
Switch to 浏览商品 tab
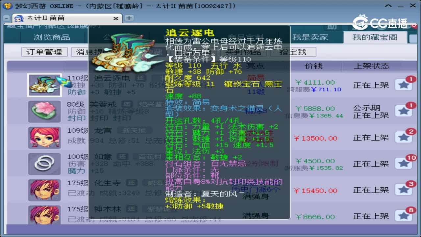coord(52,37)
